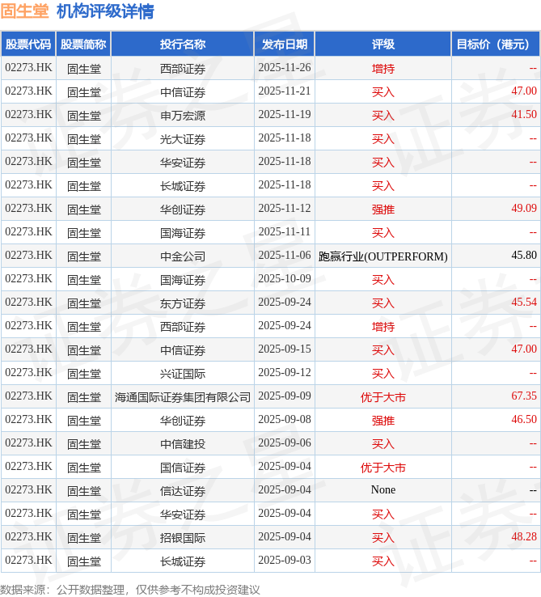This screenshot has height=597, width=541.
Task: Click the 评级 column header
Action: 383,44
